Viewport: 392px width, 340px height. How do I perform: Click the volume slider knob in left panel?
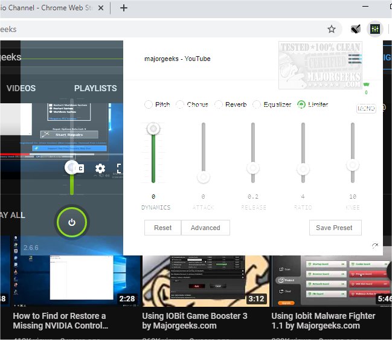[x=71, y=167]
